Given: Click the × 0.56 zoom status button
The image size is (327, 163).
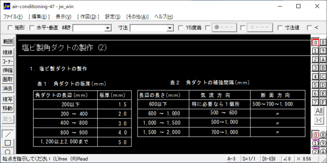Looking at the screenshot, I should tap(307, 159).
